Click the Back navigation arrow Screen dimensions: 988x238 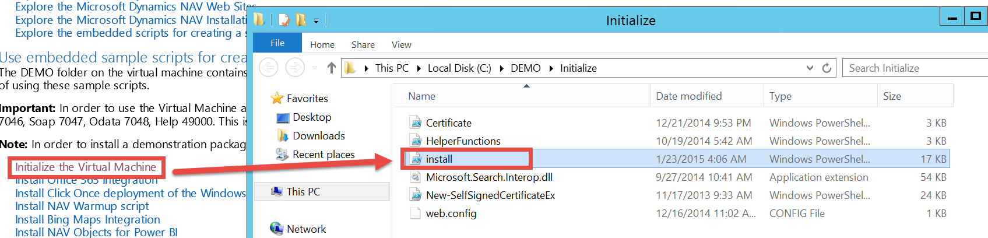tap(268, 68)
